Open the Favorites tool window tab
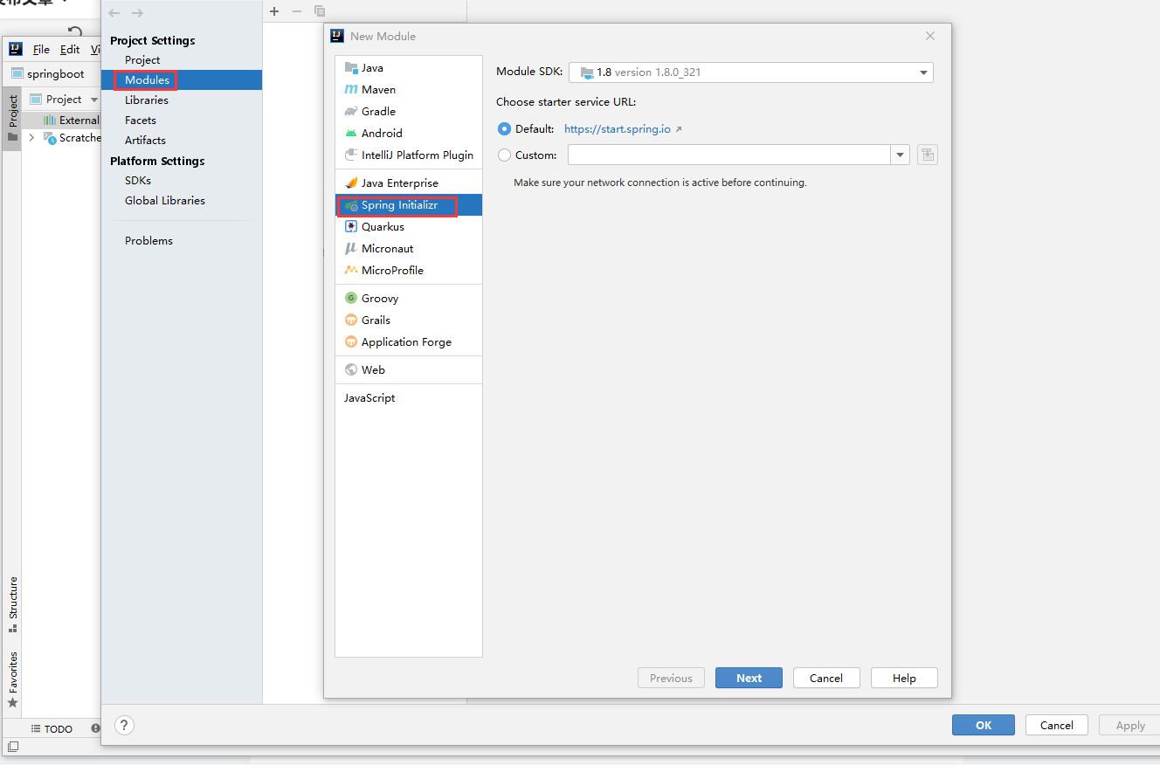 [x=12, y=679]
